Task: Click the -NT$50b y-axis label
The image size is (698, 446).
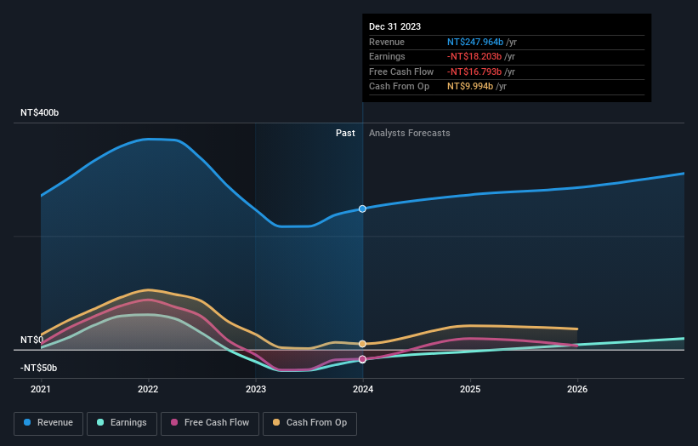Action: 39,368
